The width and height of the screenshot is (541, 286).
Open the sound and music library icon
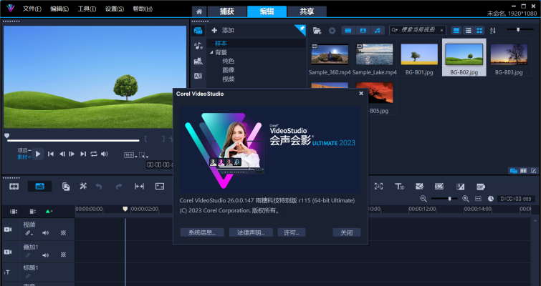[198, 46]
